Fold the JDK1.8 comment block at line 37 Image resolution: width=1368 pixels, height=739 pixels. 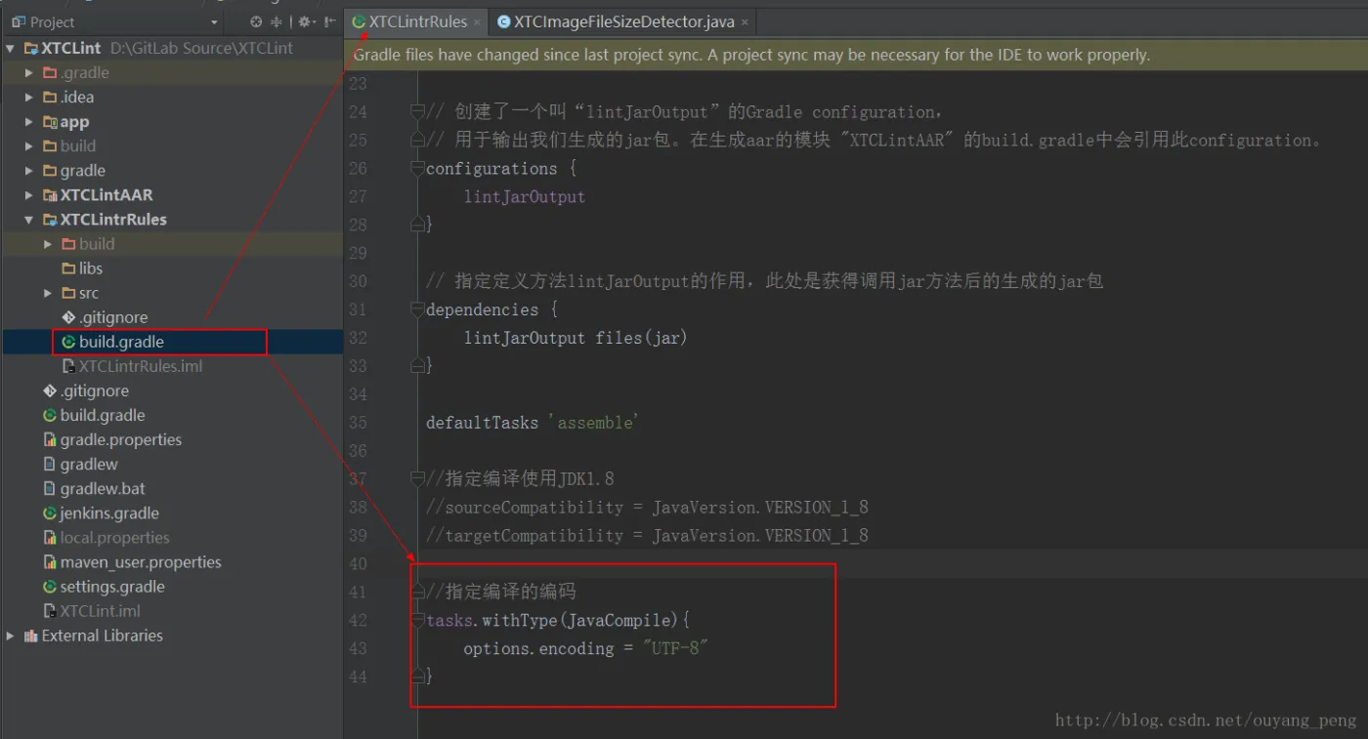[418, 478]
